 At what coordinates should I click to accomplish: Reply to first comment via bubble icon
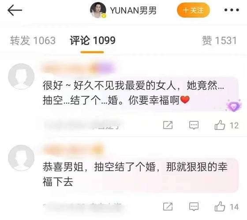coord(194,125)
